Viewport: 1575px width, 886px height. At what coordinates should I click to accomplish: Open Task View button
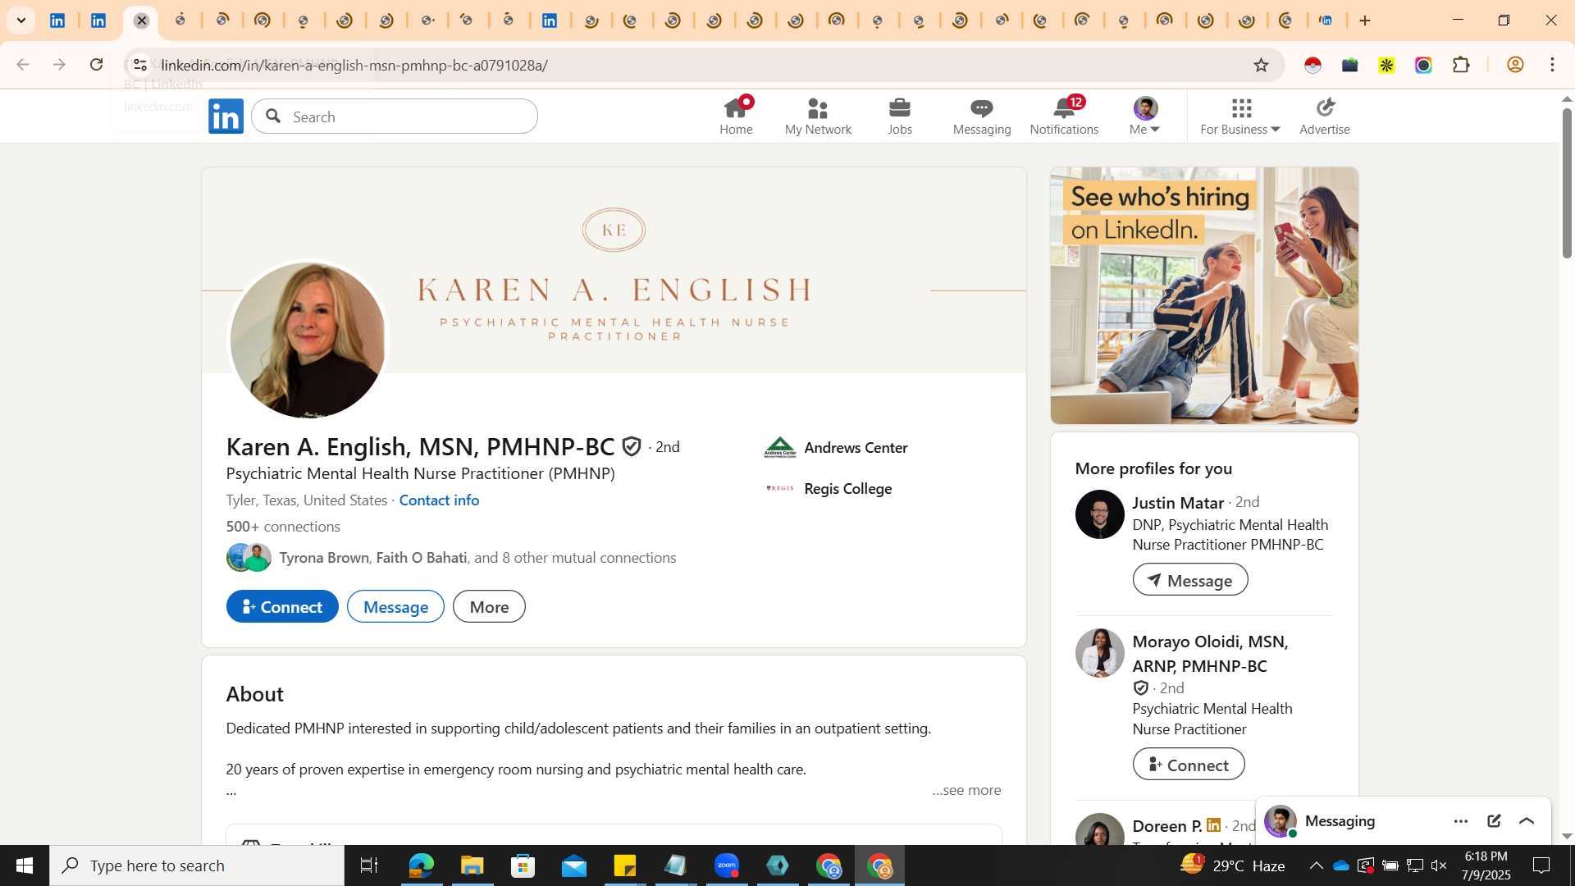tap(369, 865)
